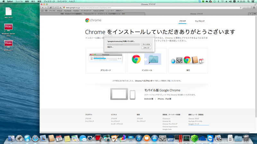This screenshot has width=257, height=144.
Task: Select the ウェブストア page tab
Action: coord(199,21)
